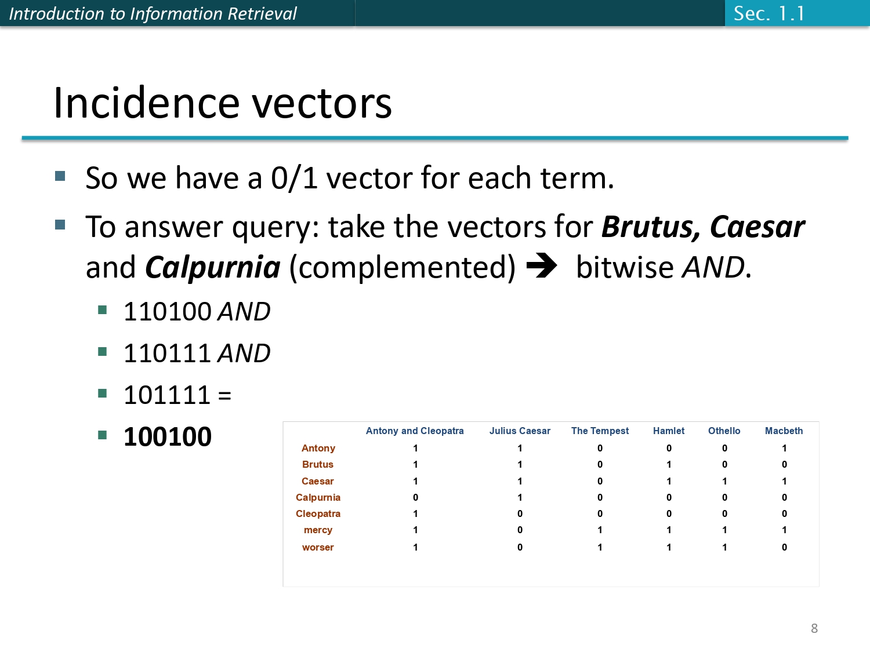
Task: Click the mercy row label
Action: tap(318, 530)
